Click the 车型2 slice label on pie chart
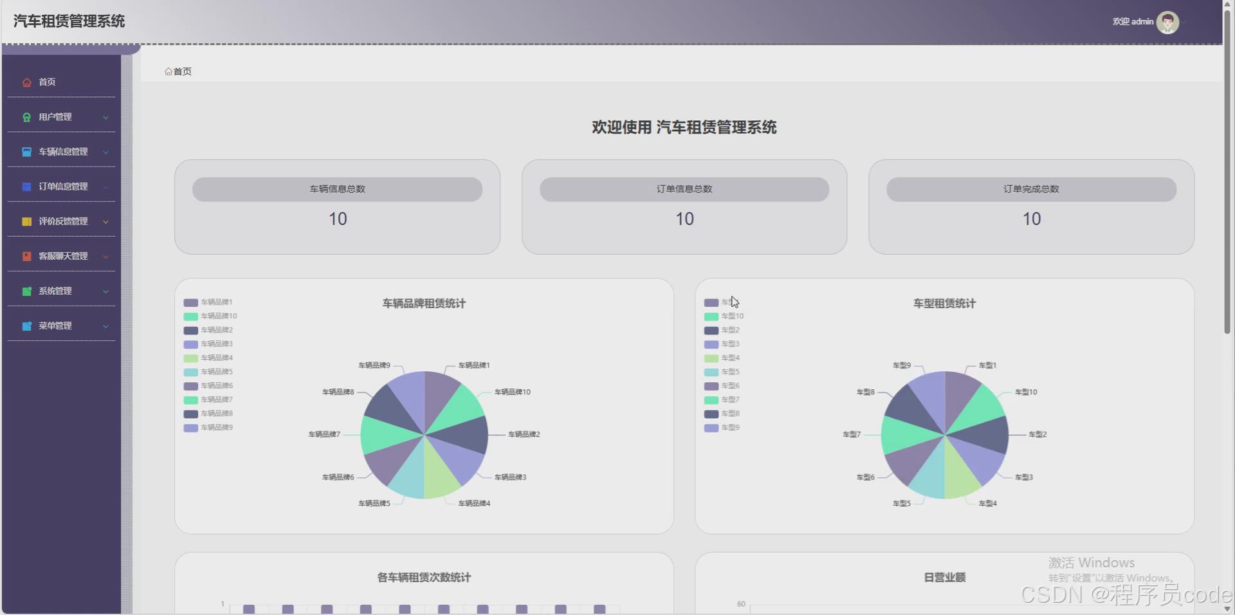The image size is (1235, 615). pyautogui.click(x=1038, y=435)
